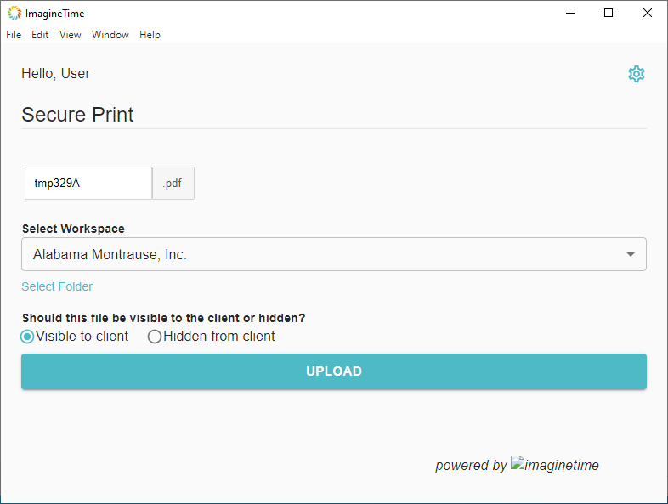This screenshot has height=504, width=668.
Task: Minimize the ImagineTime window
Action: click(x=569, y=13)
